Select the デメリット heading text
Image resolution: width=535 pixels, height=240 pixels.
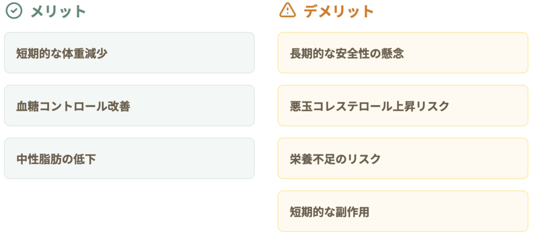[x=339, y=11]
